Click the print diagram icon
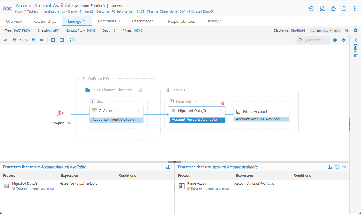Screen dimensions: 361x214 coord(335,40)
